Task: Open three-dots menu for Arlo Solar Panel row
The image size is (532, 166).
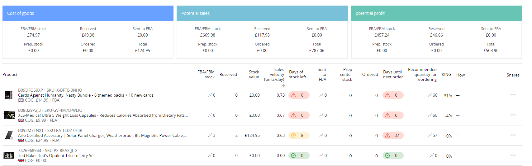Action: click(513, 135)
